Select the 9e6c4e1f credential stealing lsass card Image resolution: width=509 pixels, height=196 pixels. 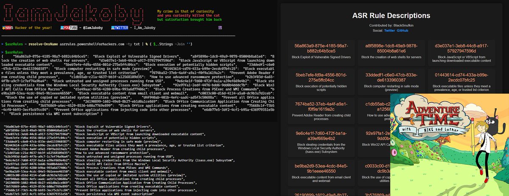click(320, 142)
